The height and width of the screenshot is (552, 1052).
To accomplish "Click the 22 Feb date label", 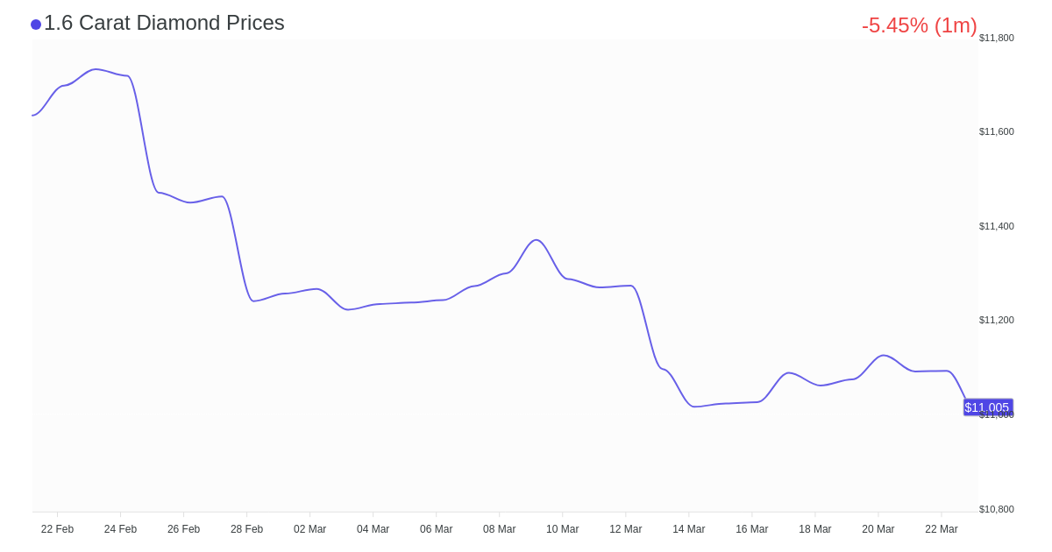I will click(x=57, y=529).
